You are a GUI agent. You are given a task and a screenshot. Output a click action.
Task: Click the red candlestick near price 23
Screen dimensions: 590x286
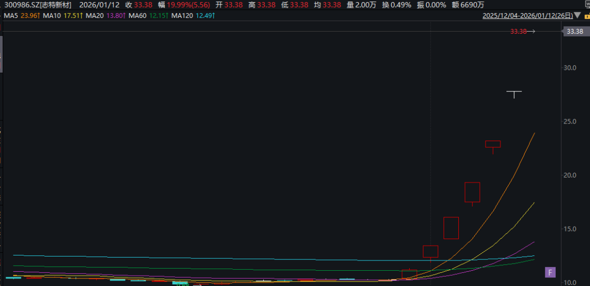pos(493,144)
